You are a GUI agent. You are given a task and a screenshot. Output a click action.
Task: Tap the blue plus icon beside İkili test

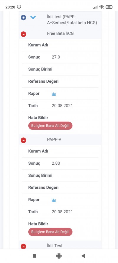coord(23,17)
